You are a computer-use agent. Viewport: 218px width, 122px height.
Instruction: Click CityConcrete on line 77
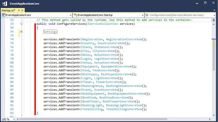(x=103, y=51)
